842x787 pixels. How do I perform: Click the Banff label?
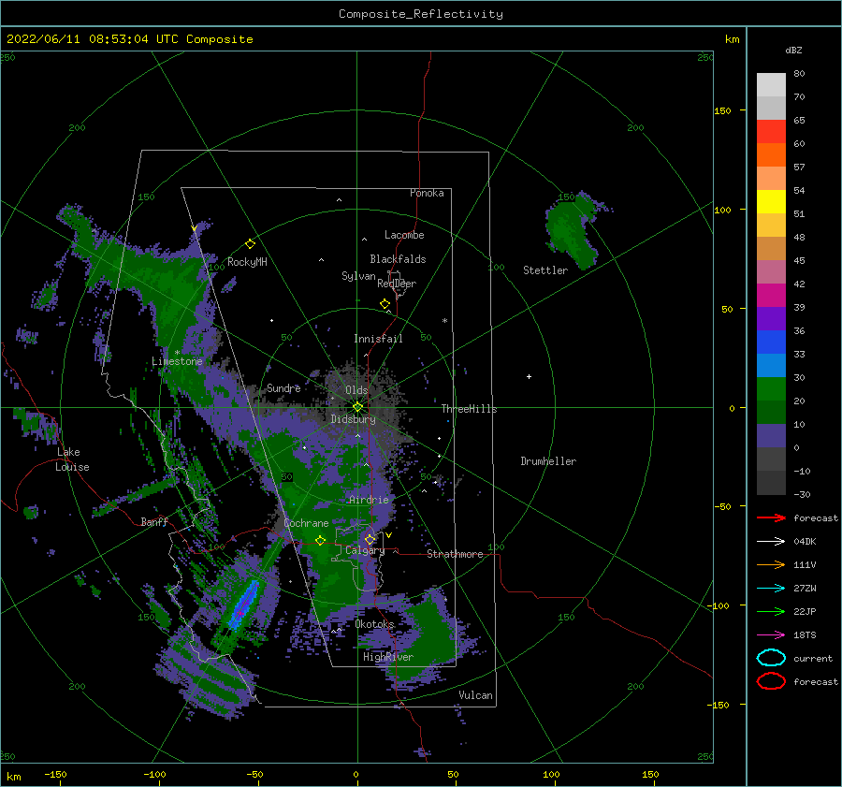coord(154,521)
